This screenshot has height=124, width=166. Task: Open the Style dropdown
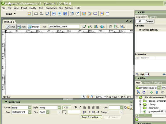(x=59, y=107)
